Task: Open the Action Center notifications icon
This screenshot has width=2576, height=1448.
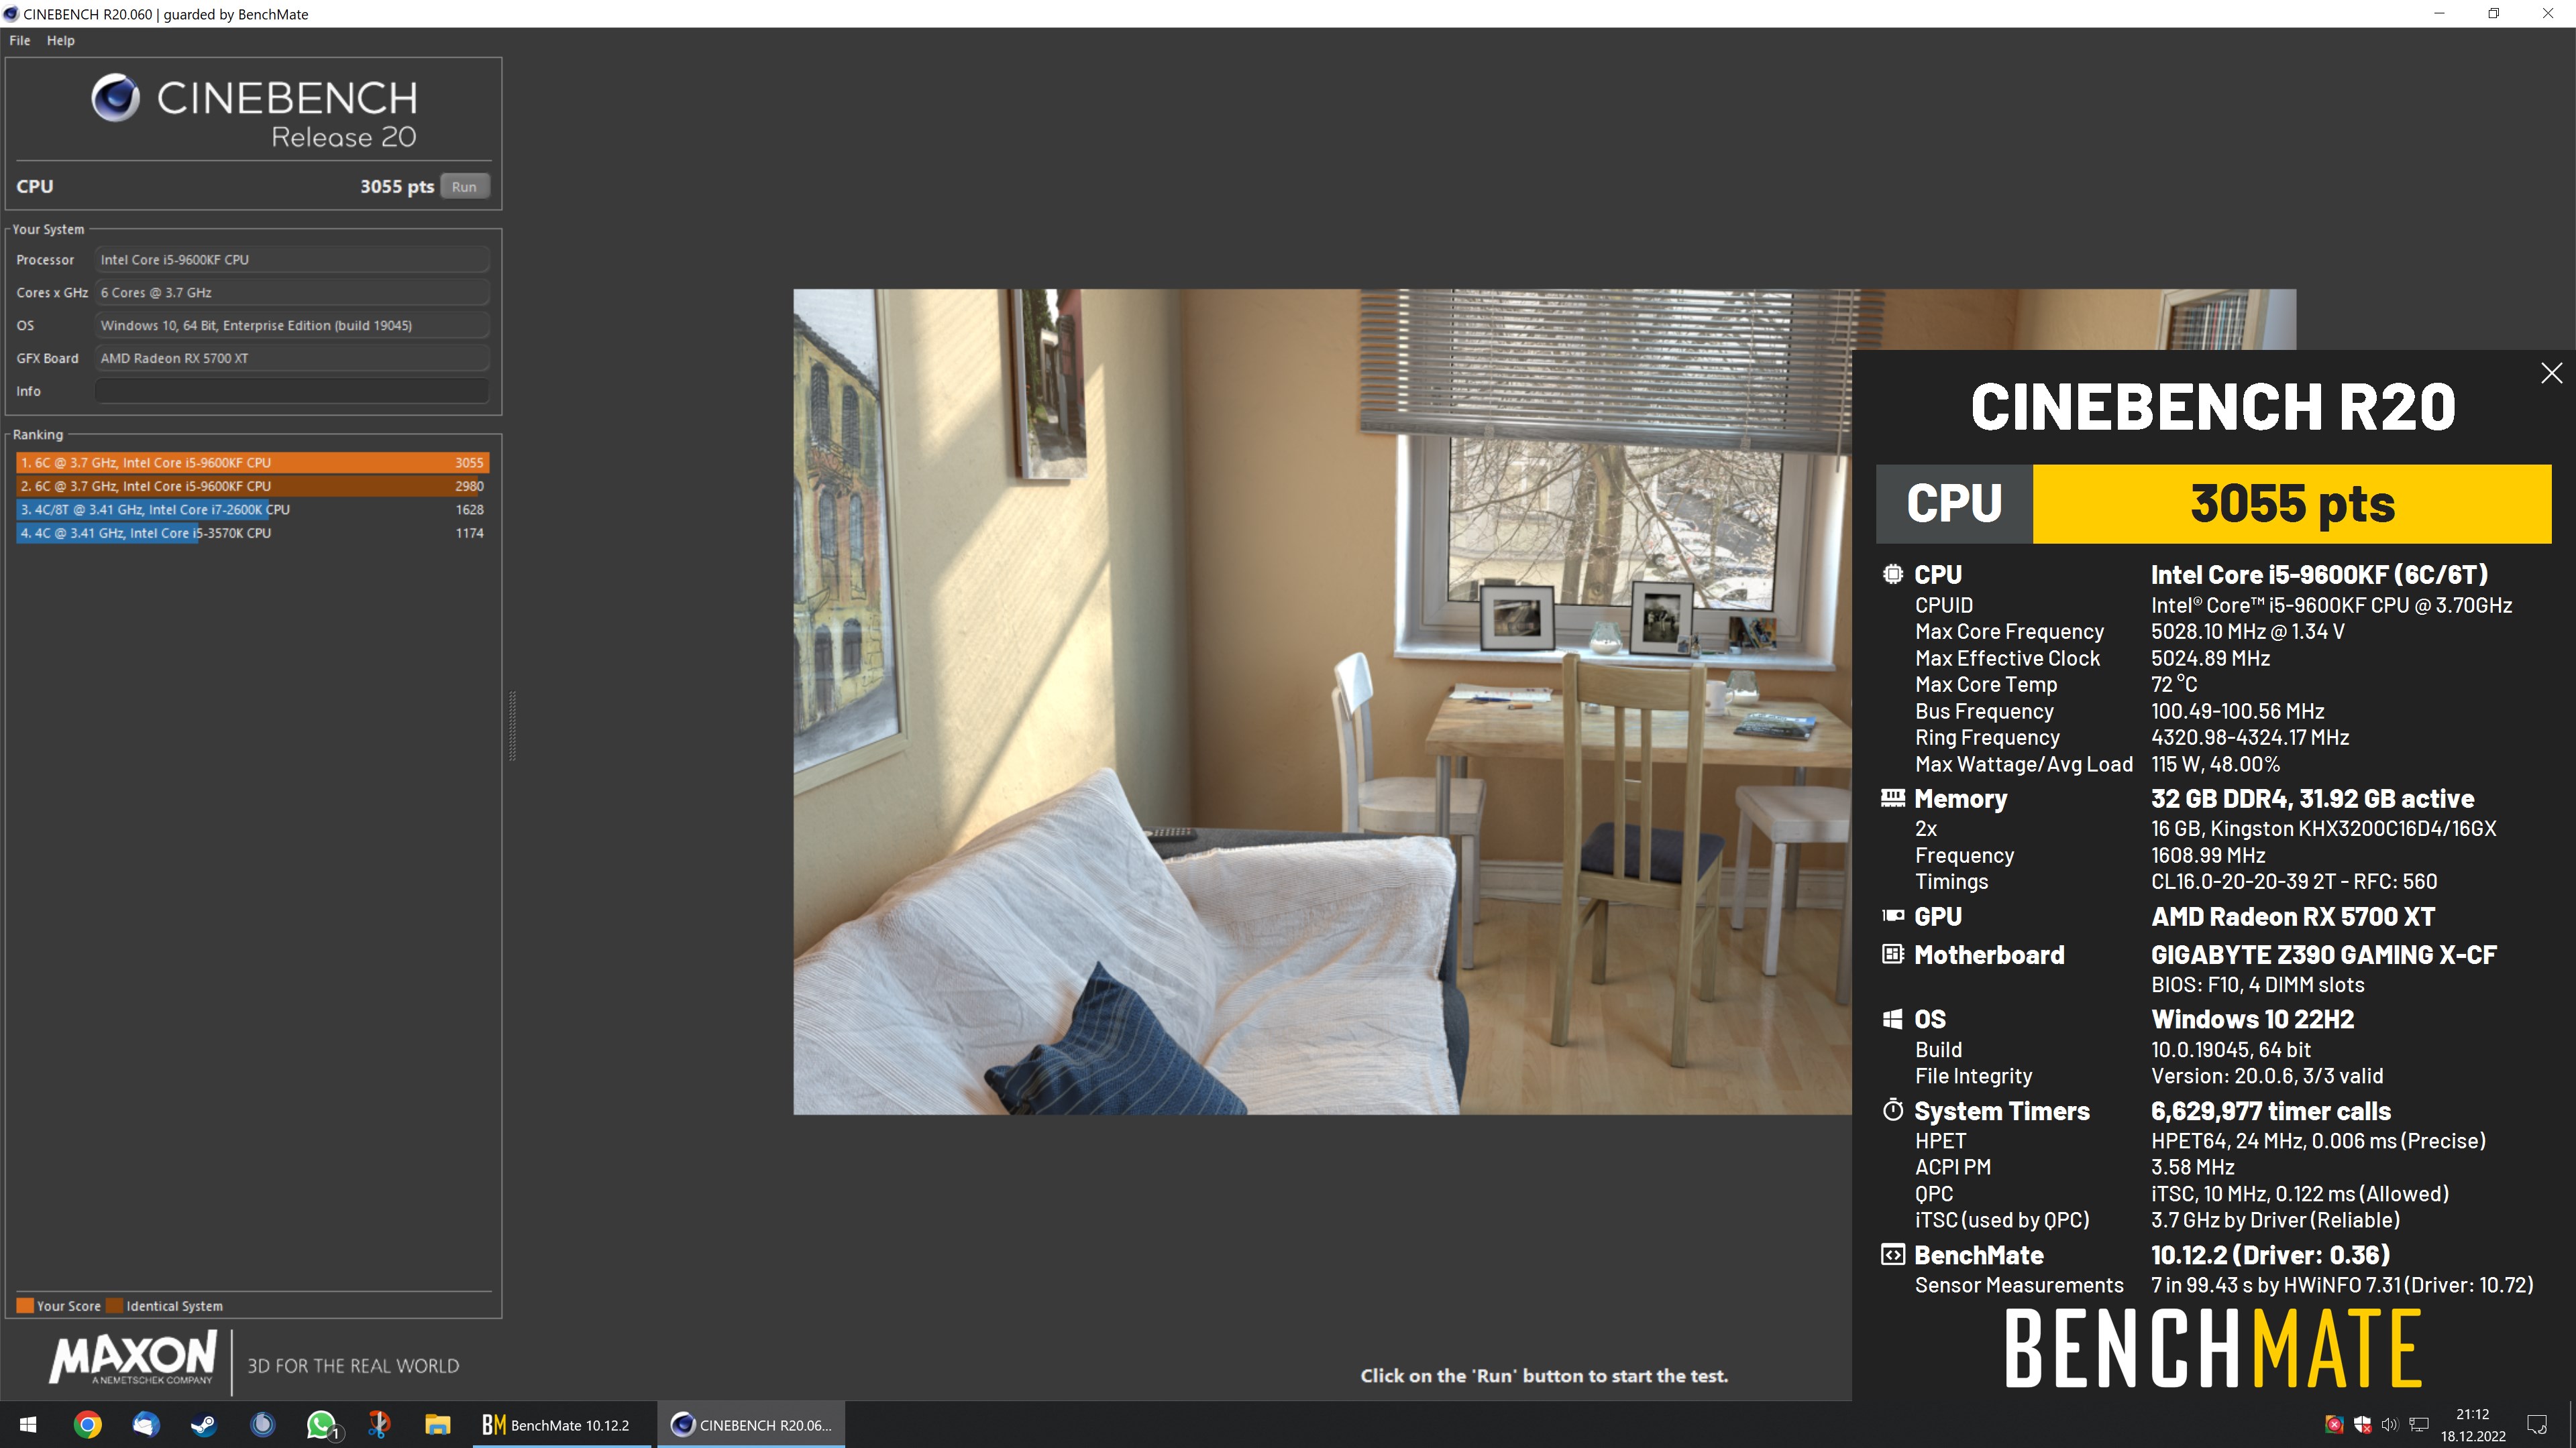Action: tap(2537, 1425)
